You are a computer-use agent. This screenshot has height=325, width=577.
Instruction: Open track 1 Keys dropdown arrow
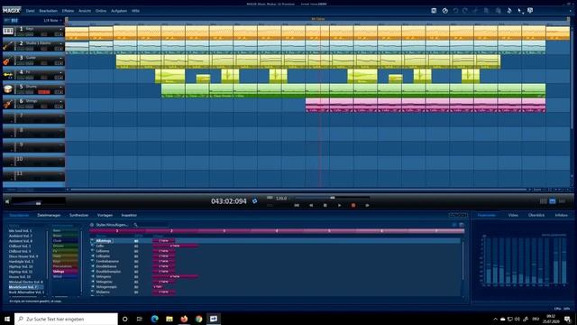click(x=61, y=29)
